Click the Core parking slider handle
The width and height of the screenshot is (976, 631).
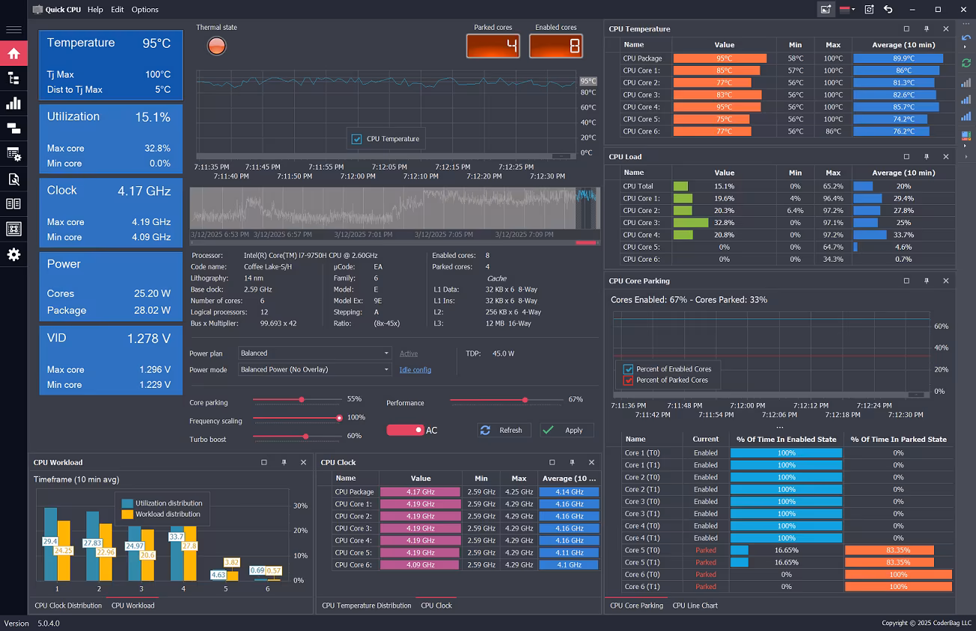(x=302, y=400)
